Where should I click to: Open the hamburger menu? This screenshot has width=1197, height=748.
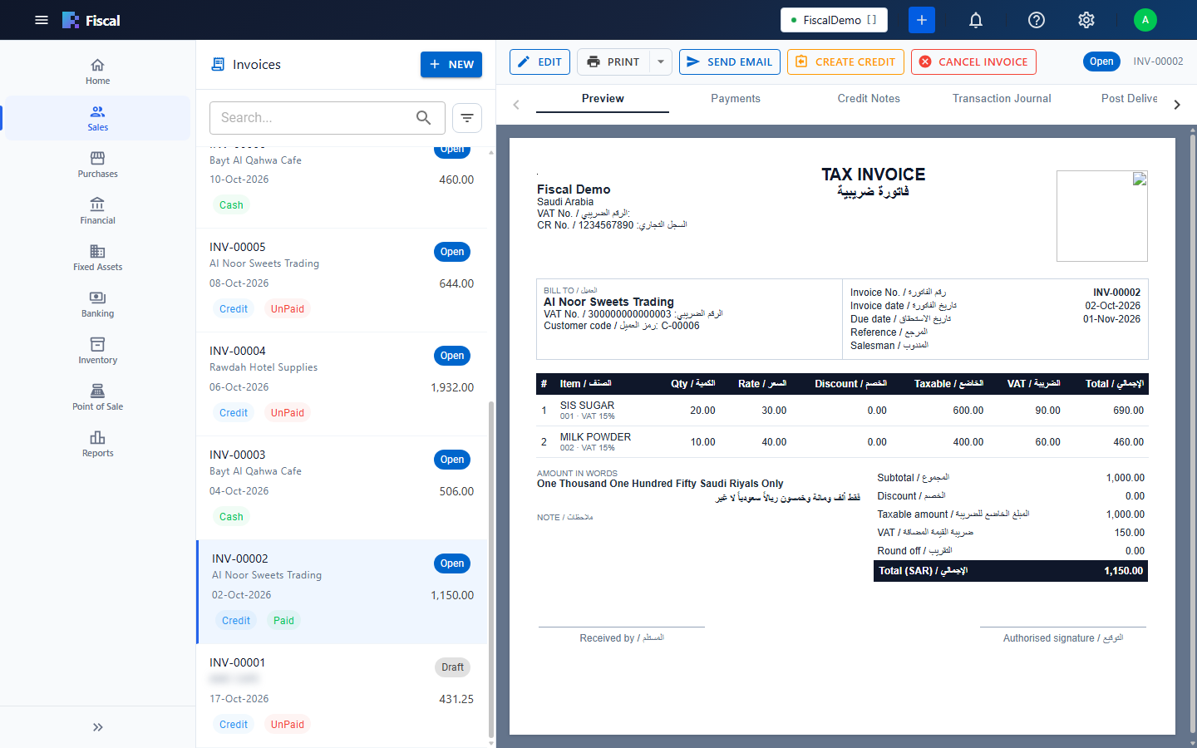42,20
